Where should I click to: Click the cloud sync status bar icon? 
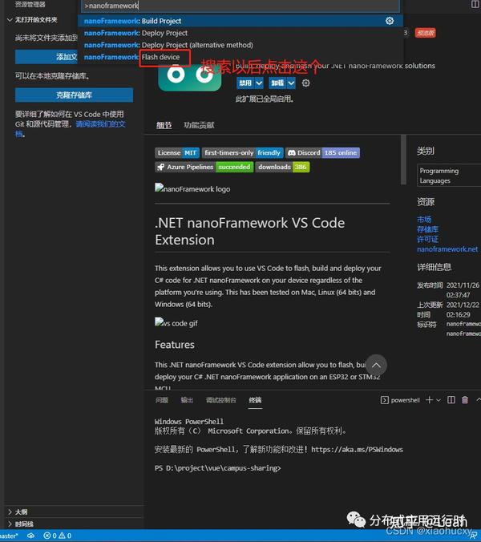[x=30, y=536]
